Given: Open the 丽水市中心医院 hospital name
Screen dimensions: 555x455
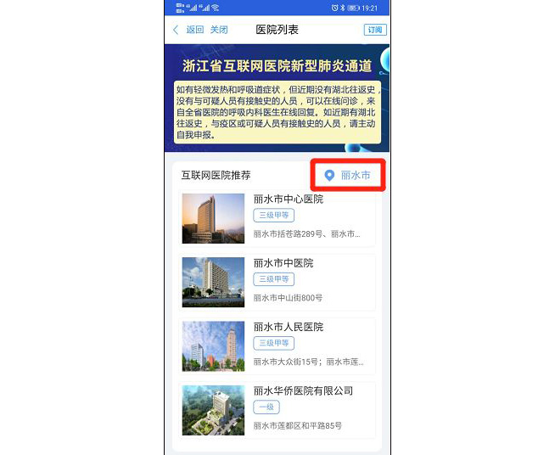Looking at the screenshot, I should point(288,199).
